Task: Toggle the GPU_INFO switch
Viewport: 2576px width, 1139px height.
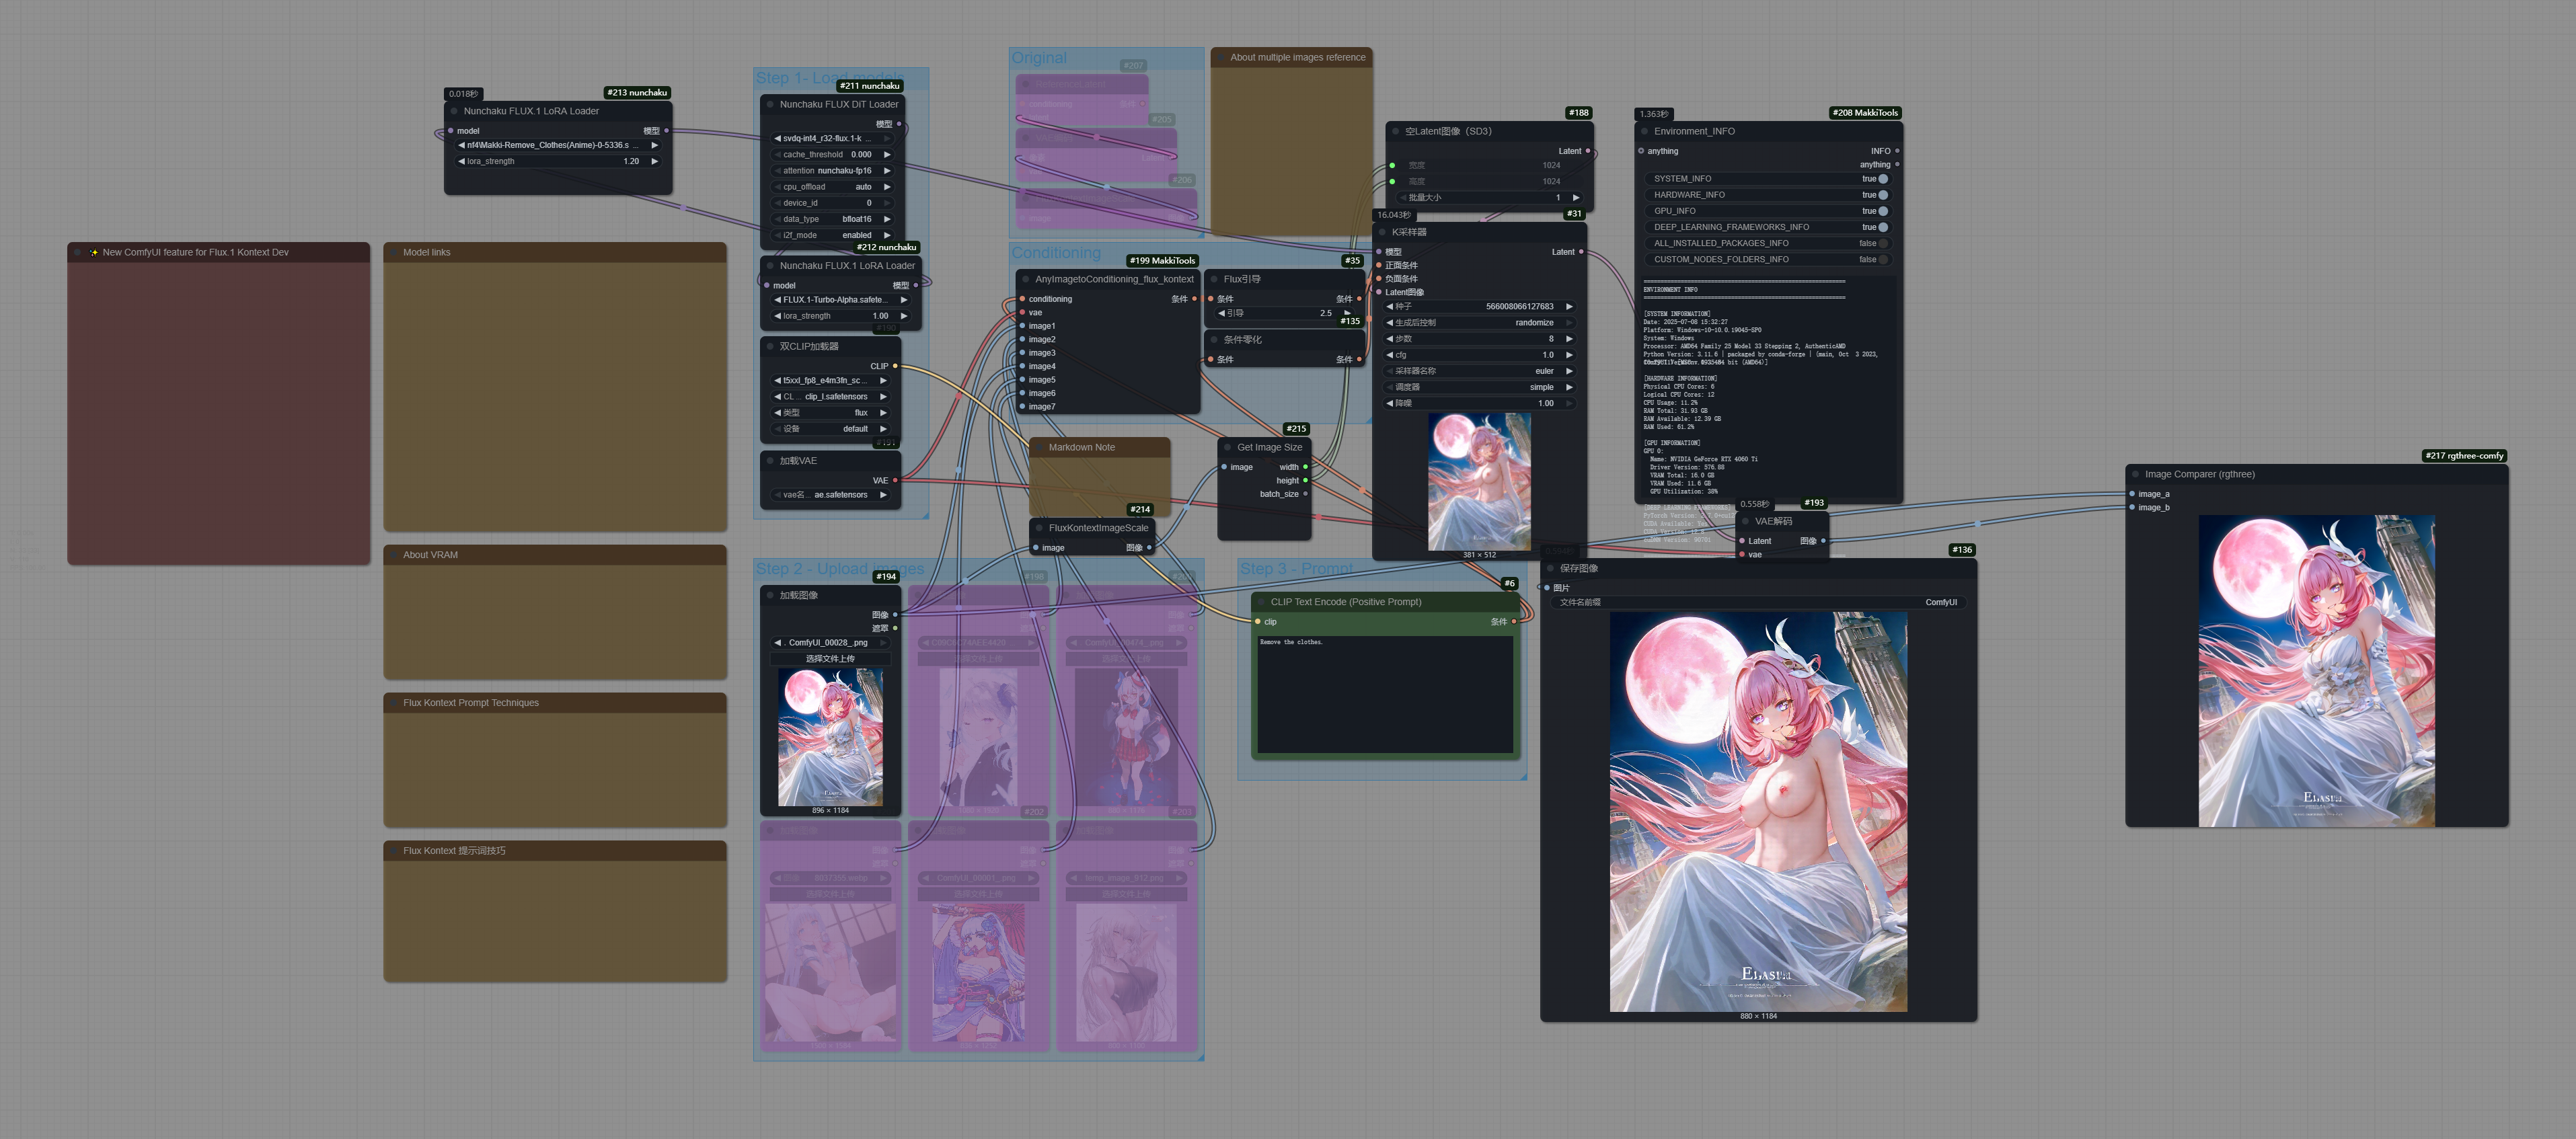Action: 1883,211
